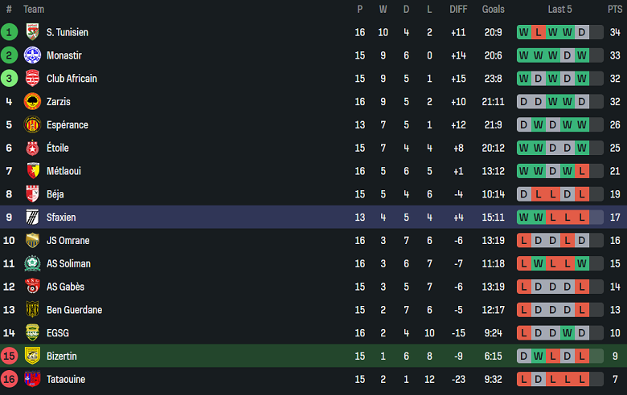Click the Monastir club crest

click(32, 55)
